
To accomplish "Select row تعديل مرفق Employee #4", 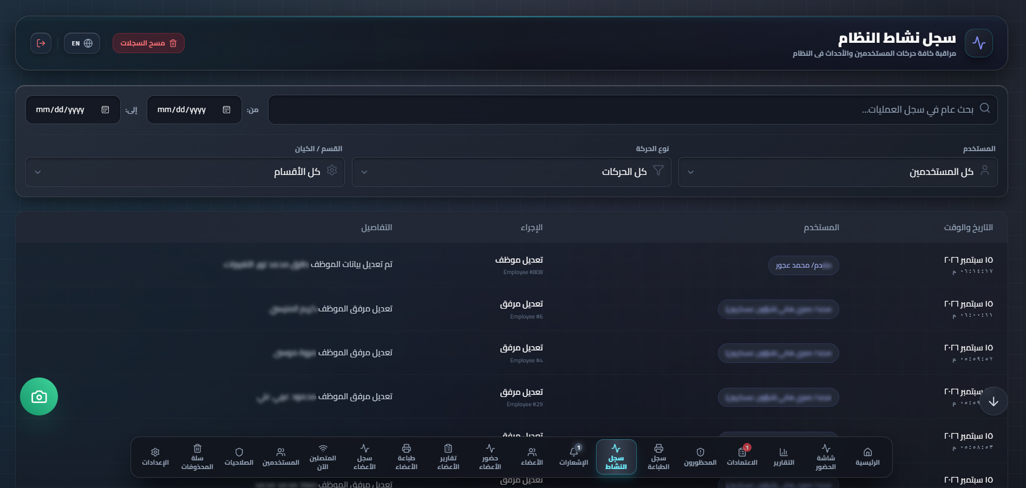I will 511,353.
